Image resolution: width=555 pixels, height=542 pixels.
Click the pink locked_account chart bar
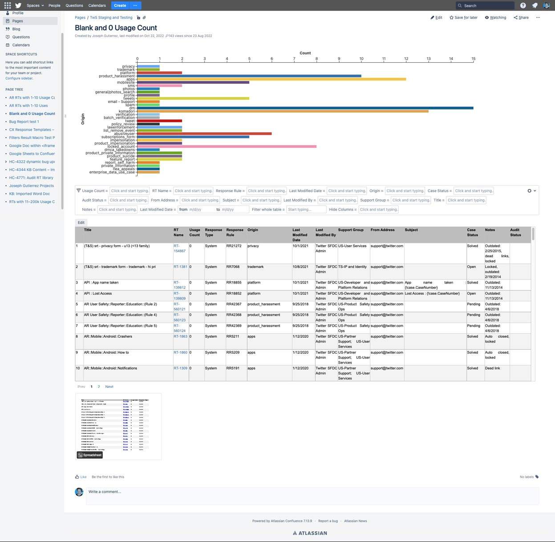click(x=227, y=146)
